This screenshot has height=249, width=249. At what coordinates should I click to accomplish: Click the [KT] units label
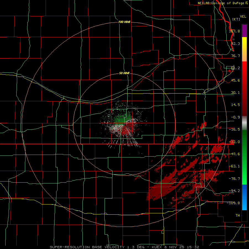[x=236, y=19]
